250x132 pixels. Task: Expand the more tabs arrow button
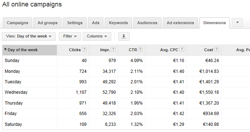pyautogui.click(x=237, y=22)
